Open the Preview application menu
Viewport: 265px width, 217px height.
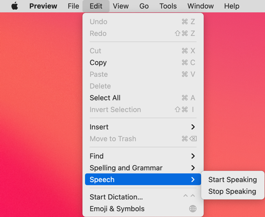43,6
